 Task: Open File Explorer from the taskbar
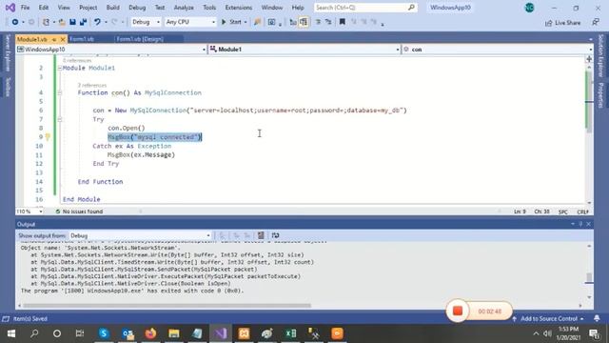coord(173,333)
